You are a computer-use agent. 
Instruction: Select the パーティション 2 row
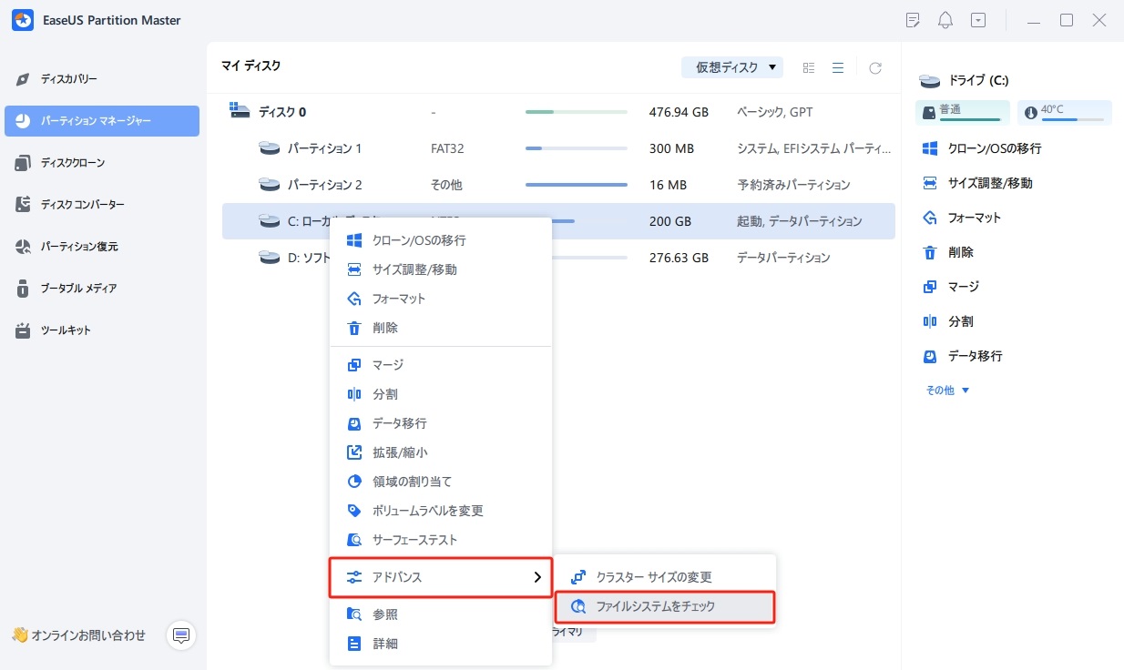click(x=558, y=185)
